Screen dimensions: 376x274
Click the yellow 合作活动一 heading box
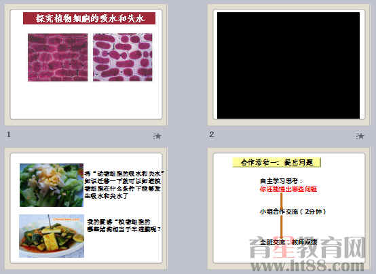(x=277, y=162)
